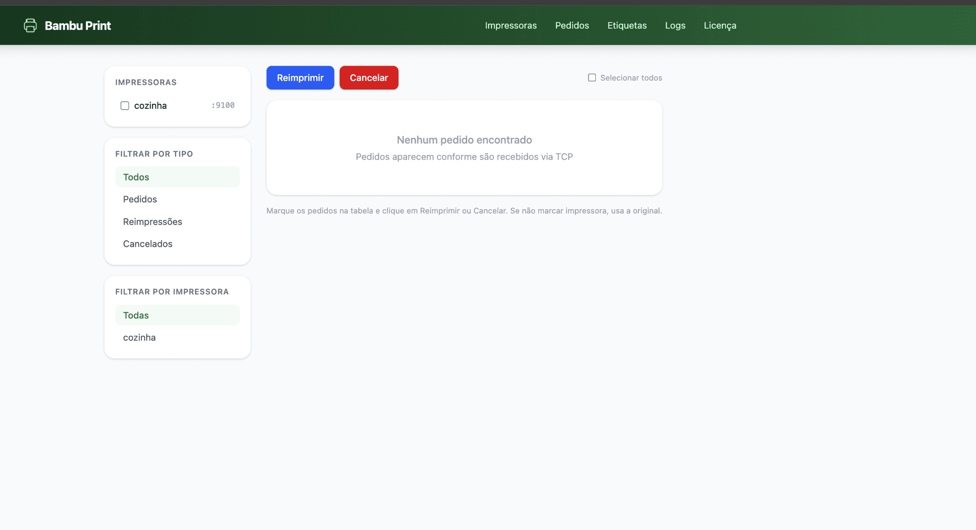Image resolution: width=976 pixels, height=530 pixels.
Task: Click the IMPRESSORAS panel heading
Action: coord(146,82)
